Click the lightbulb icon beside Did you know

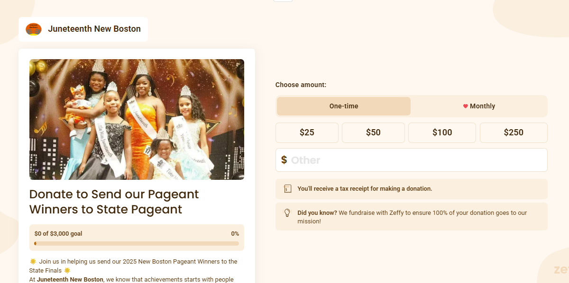(287, 213)
